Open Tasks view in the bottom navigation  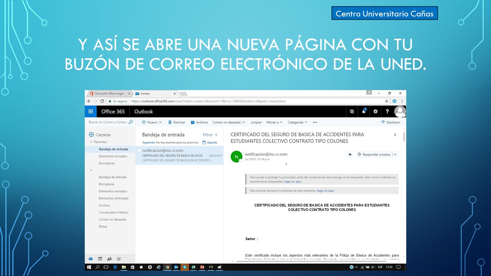pyautogui.click(x=119, y=259)
